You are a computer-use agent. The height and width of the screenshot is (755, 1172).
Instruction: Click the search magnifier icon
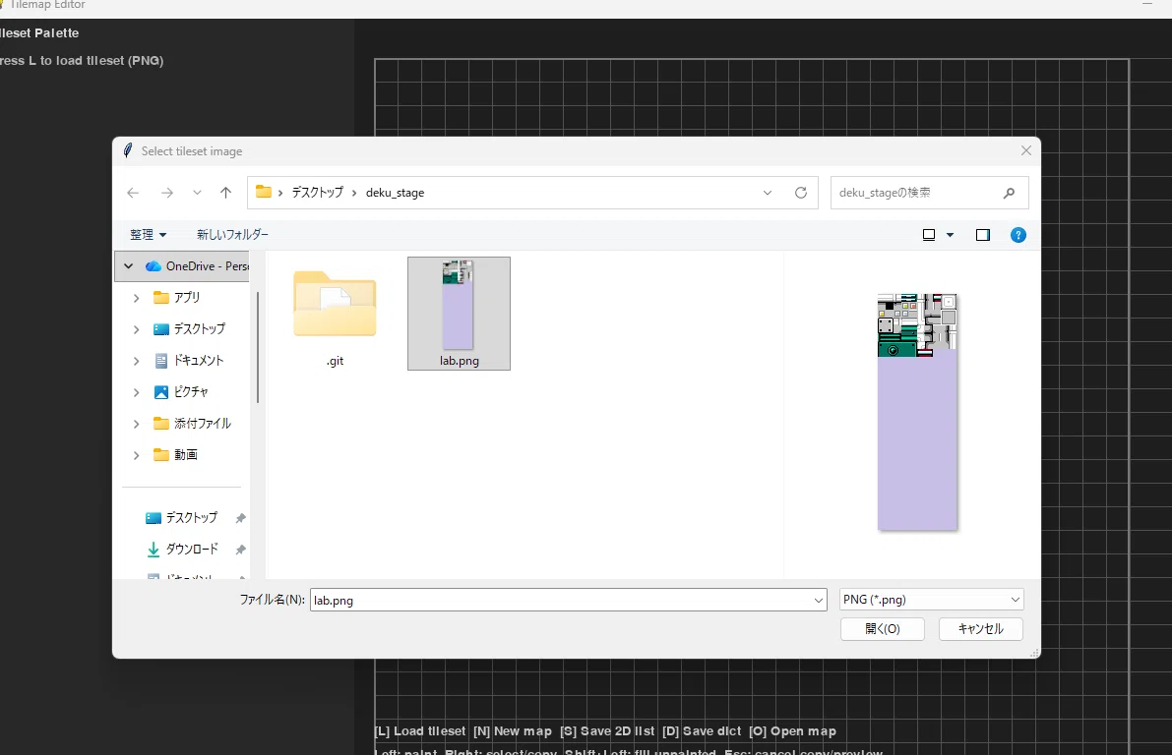click(1009, 193)
